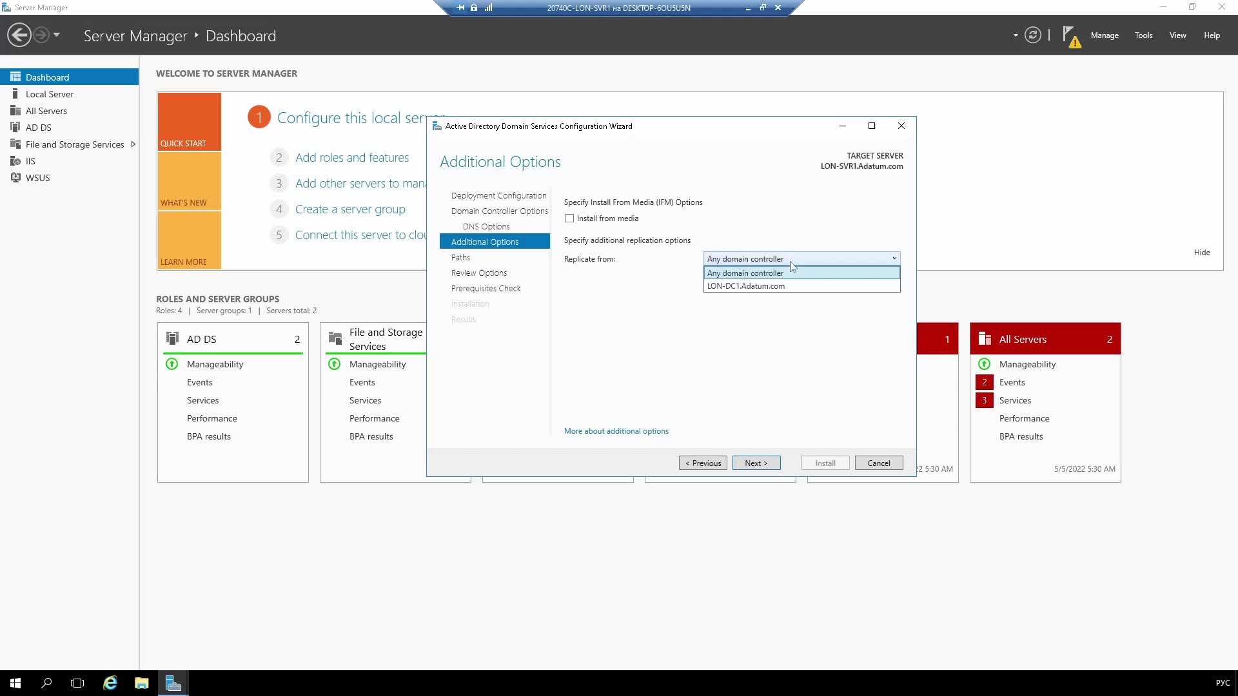1238x696 pixels.
Task: Click the red 2 badge next to Events
Action: coord(985,382)
